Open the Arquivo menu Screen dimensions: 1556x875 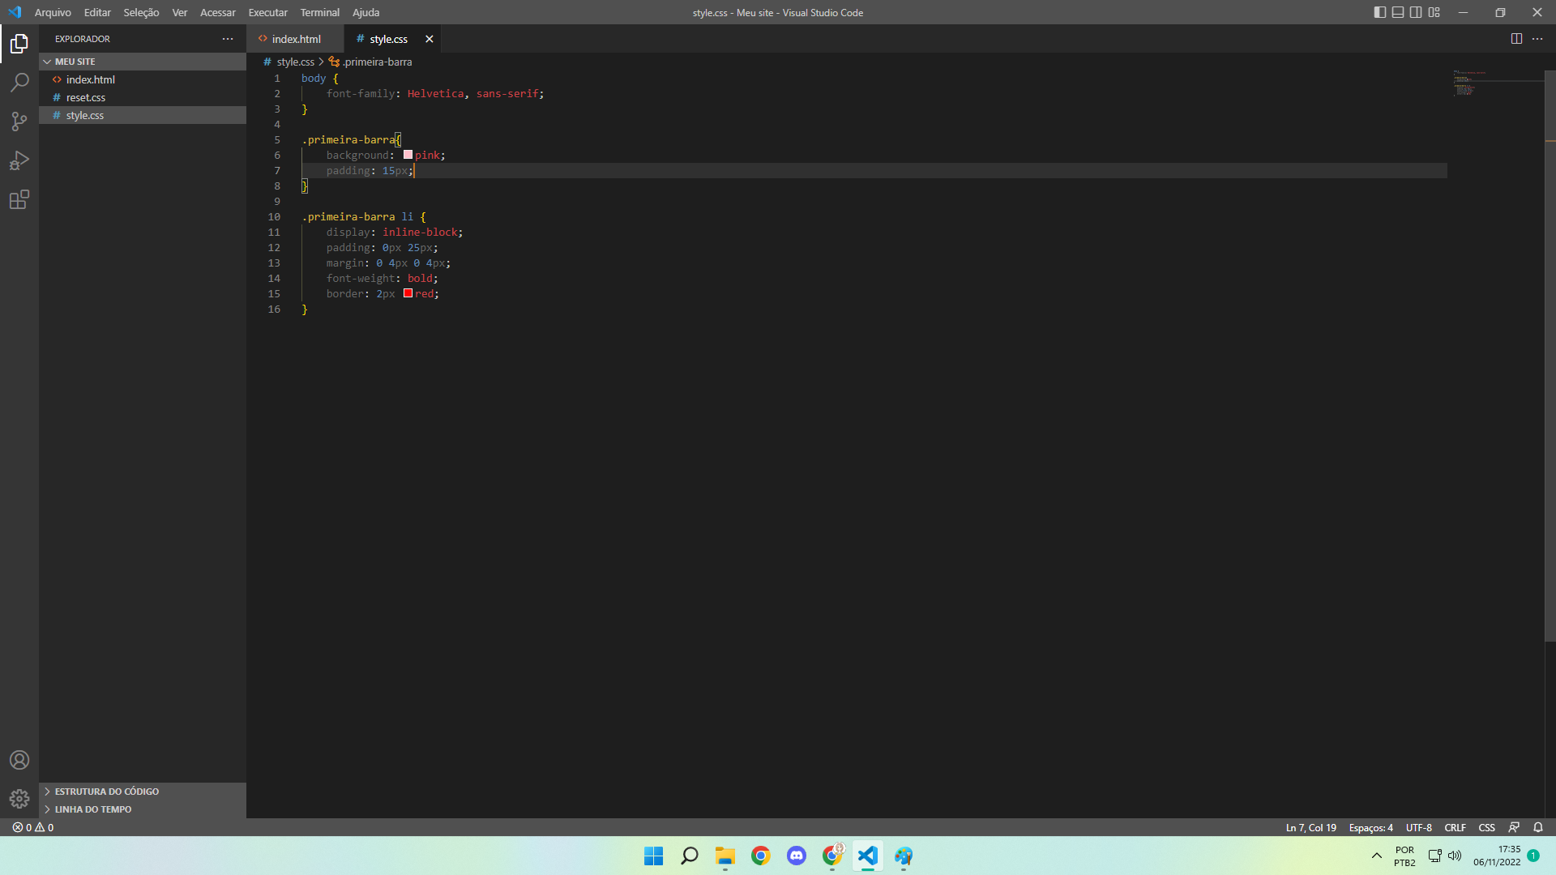pos(53,12)
